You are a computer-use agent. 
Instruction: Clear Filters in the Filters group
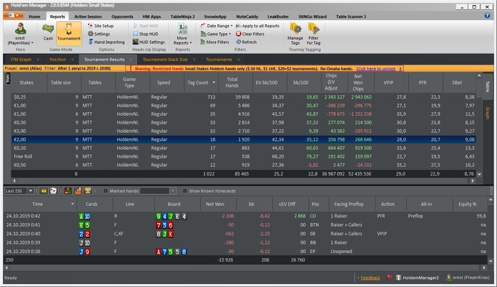tap(250, 33)
